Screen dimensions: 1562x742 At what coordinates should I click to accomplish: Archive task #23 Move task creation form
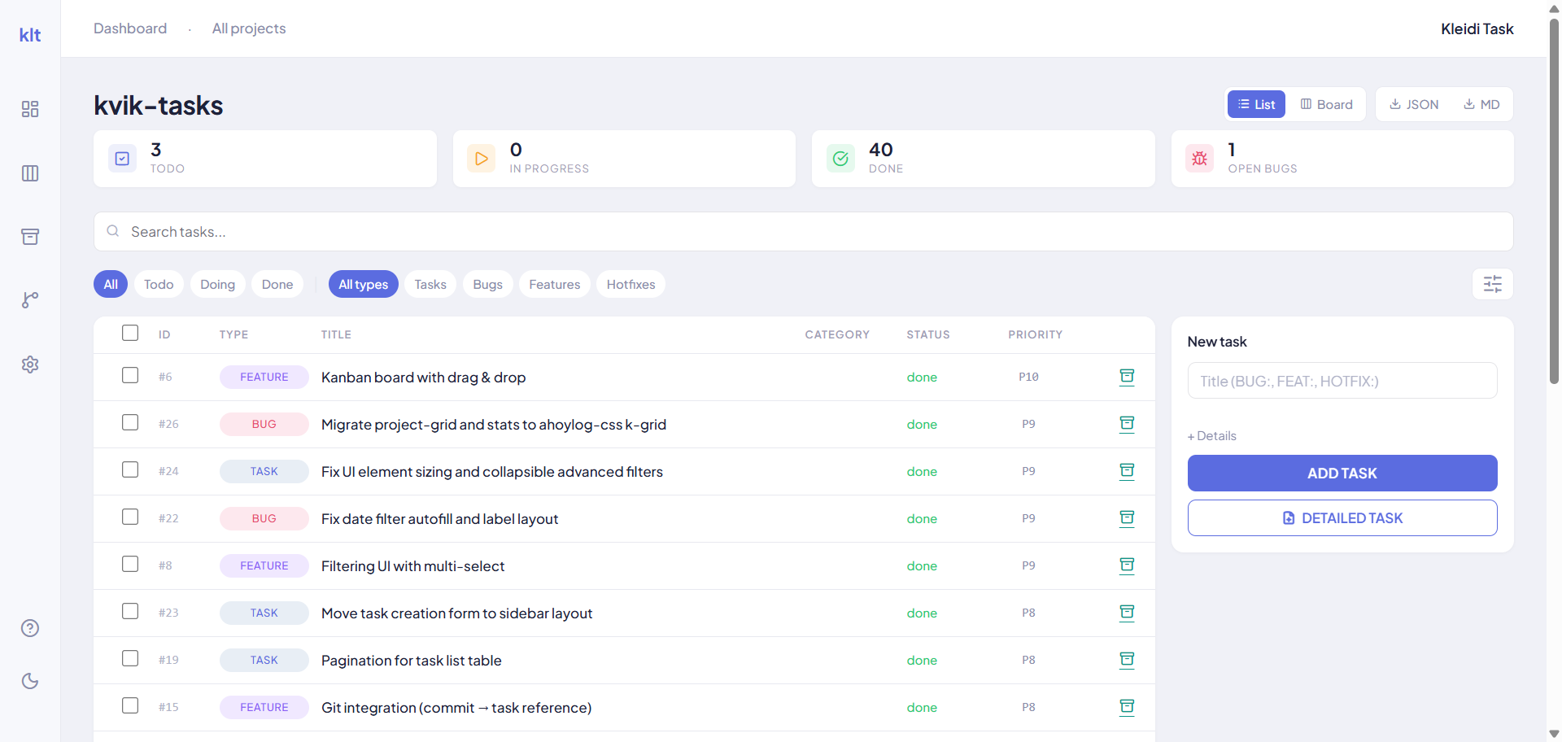pos(1127,613)
